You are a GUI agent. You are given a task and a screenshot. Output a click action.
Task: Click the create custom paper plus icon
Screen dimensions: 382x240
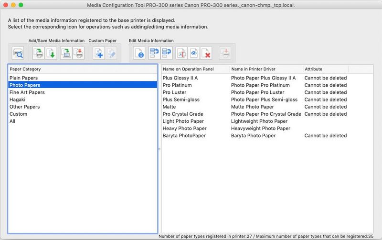99,53
